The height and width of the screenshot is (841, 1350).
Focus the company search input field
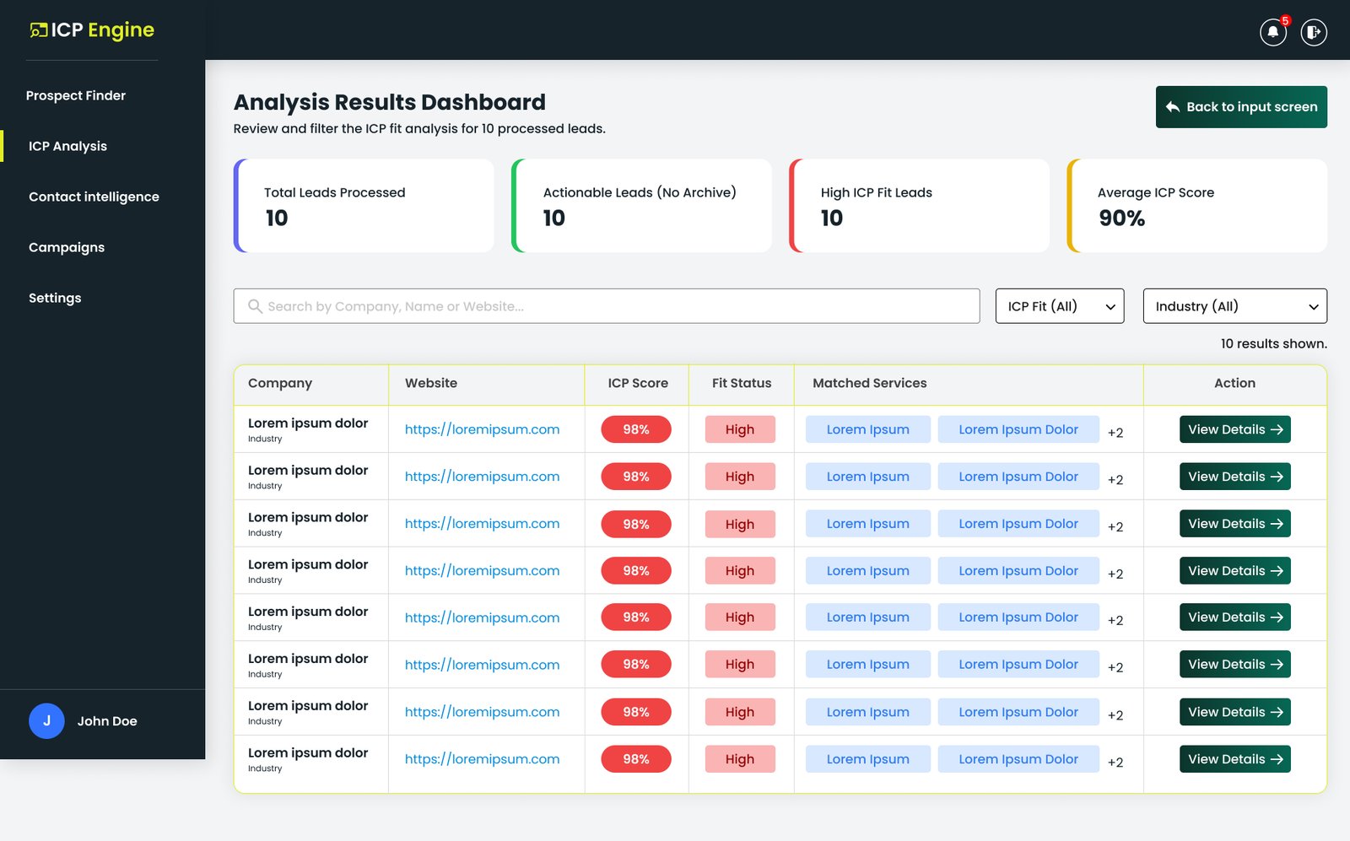point(607,306)
